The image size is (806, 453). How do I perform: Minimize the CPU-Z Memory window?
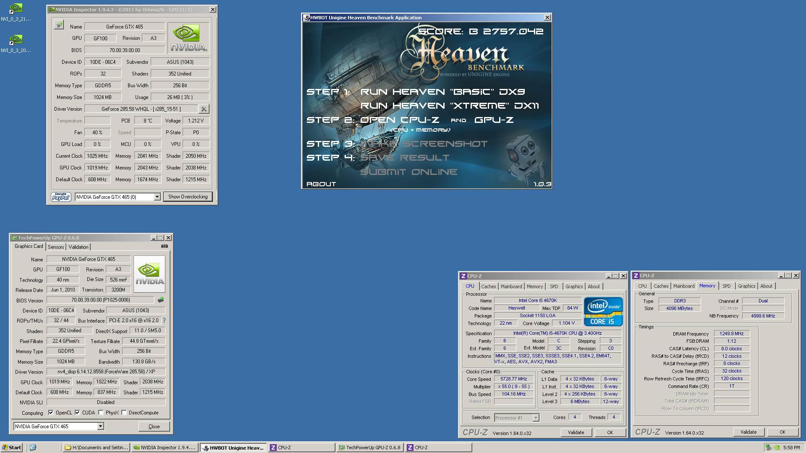click(x=781, y=276)
